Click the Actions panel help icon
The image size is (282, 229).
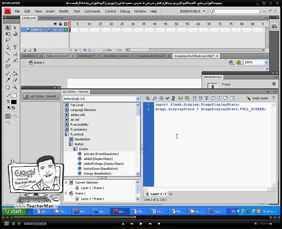274,98
